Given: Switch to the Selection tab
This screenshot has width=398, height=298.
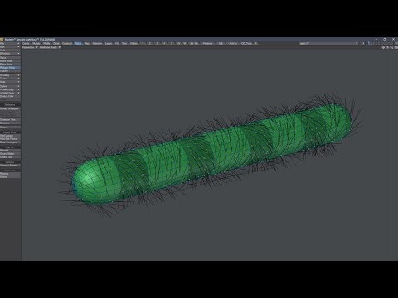Looking at the screenshot, I should click(97, 43).
